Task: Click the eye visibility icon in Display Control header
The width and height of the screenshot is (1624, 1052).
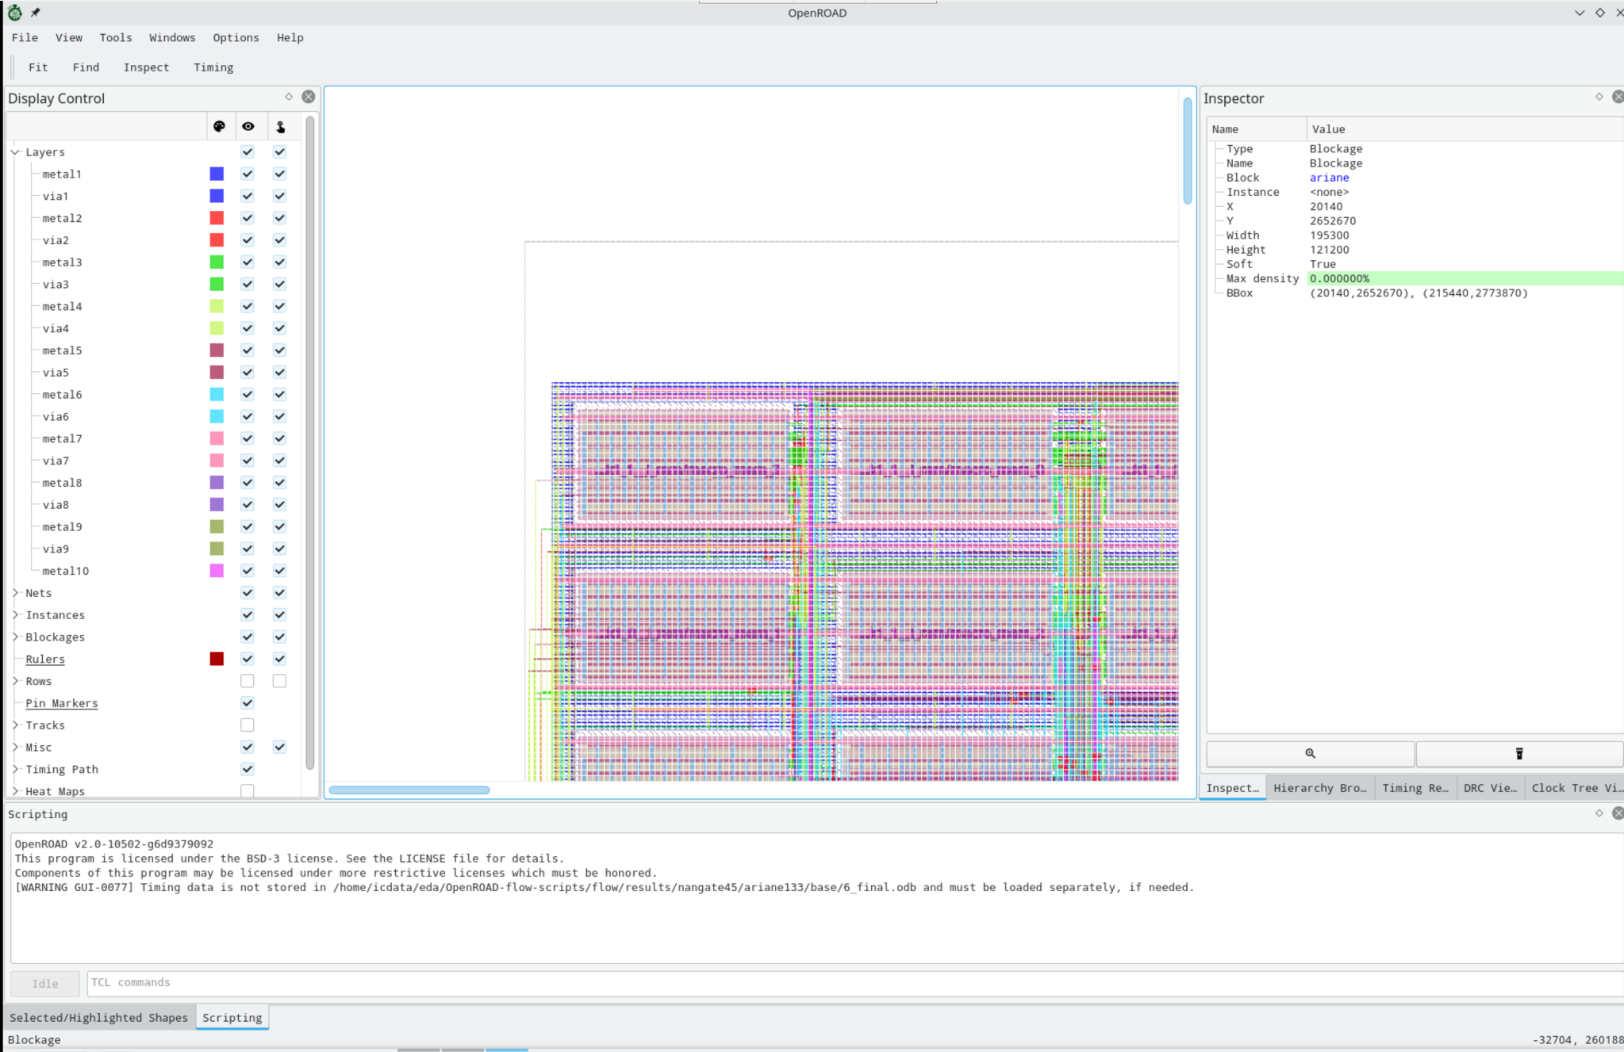Action: click(248, 126)
